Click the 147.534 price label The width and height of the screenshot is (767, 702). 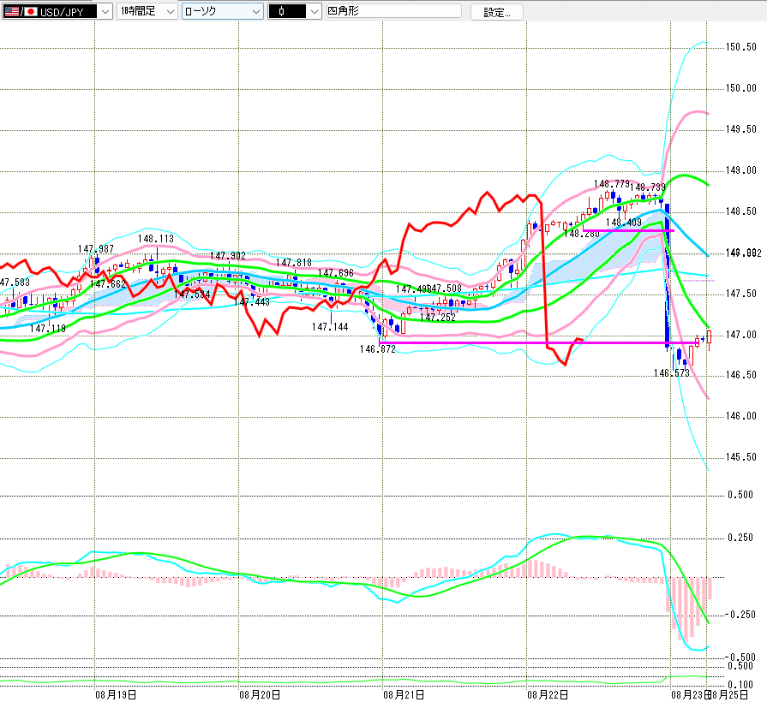tap(192, 294)
